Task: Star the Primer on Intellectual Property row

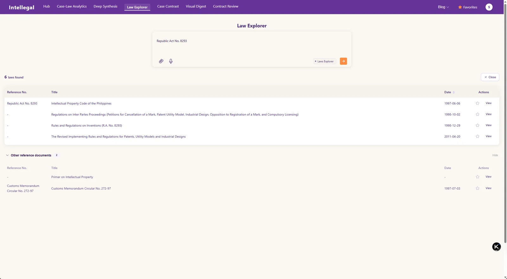Action: (x=478, y=177)
